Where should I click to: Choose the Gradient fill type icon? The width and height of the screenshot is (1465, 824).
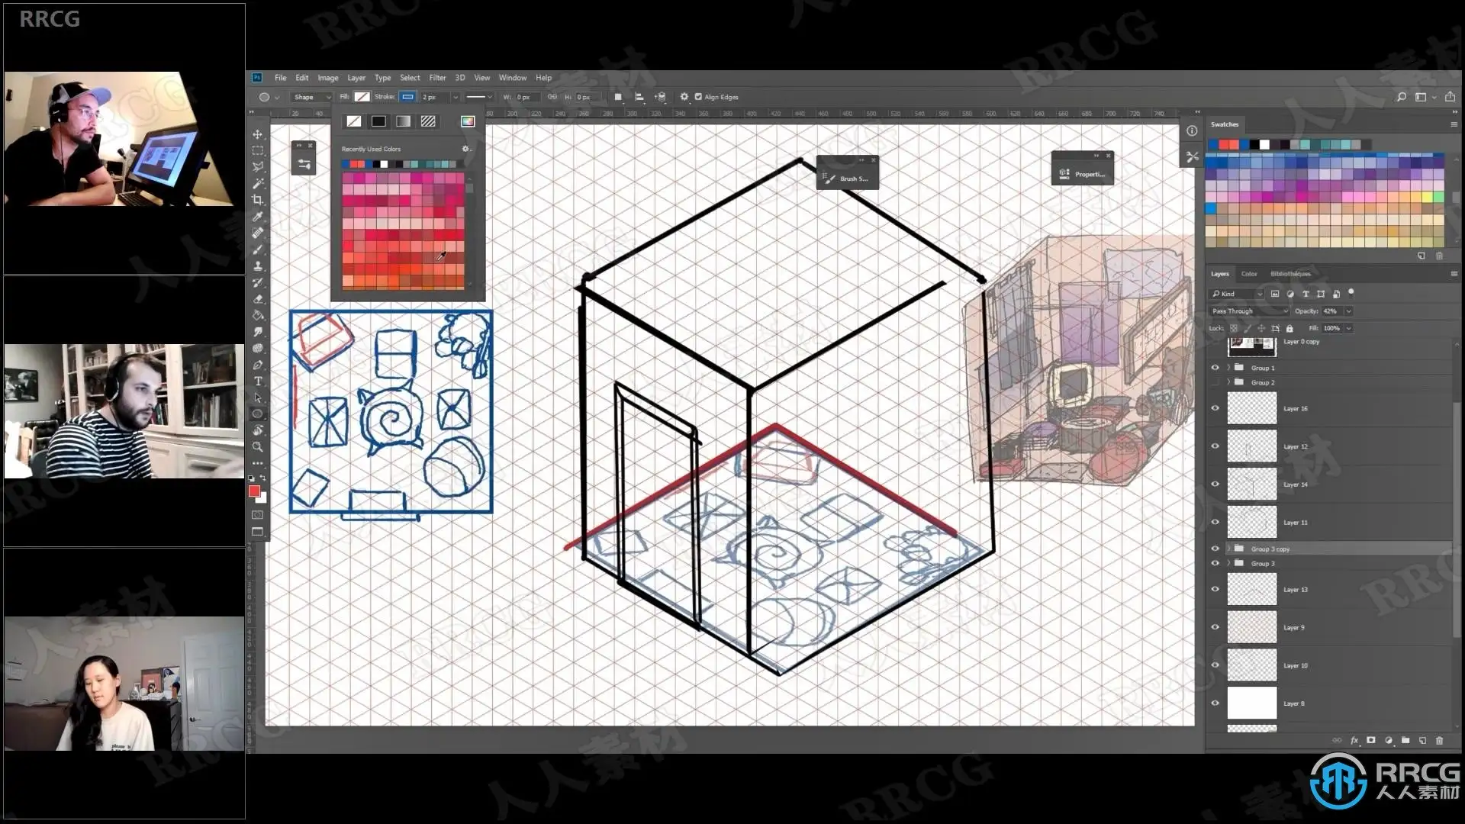pyautogui.click(x=403, y=121)
